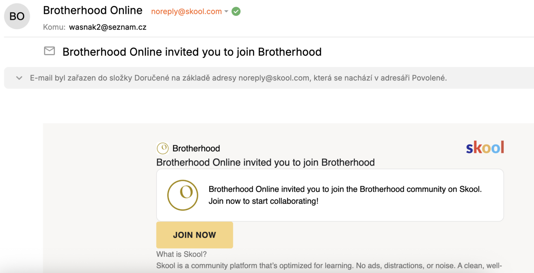Expand the folder placement info bar chevron
Screen dimensions: 534x273
coord(19,78)
